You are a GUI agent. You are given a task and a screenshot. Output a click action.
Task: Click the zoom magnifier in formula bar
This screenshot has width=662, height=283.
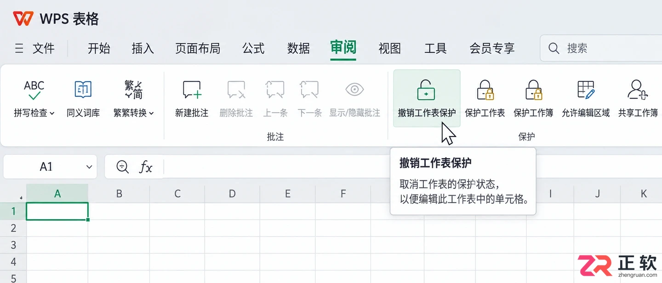point(122,167)
